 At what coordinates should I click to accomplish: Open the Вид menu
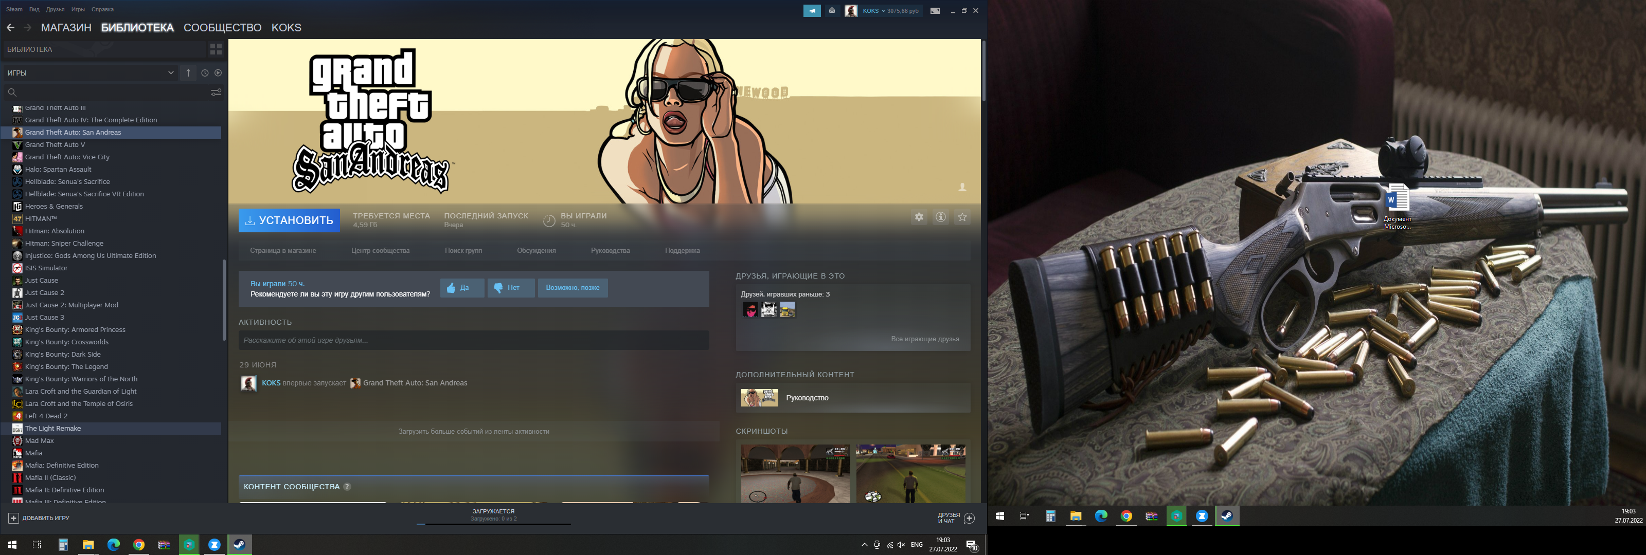(34, 10)
